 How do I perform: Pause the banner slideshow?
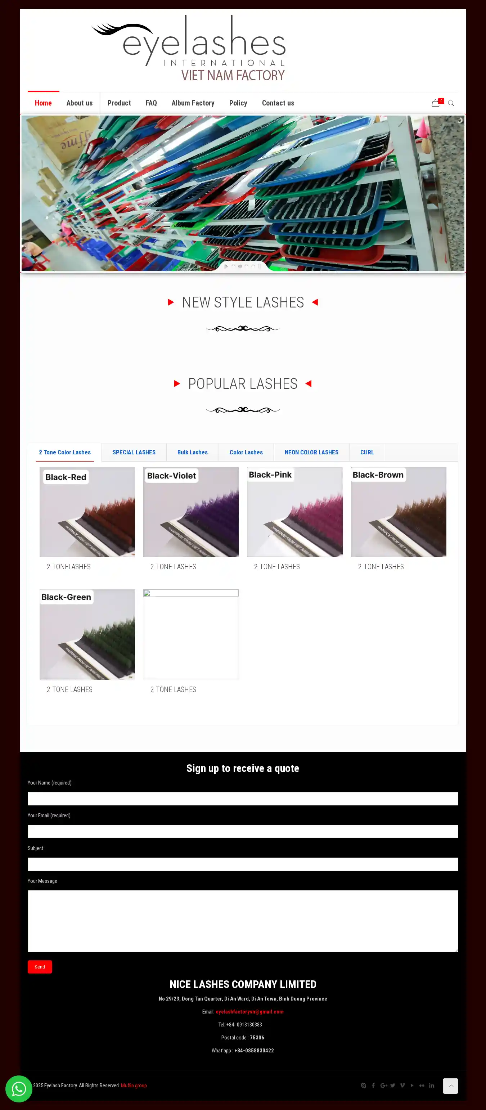click(260, 266)
